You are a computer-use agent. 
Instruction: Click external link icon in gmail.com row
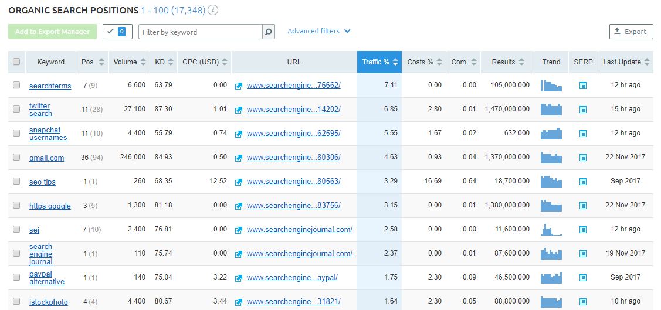pos(239,158)
